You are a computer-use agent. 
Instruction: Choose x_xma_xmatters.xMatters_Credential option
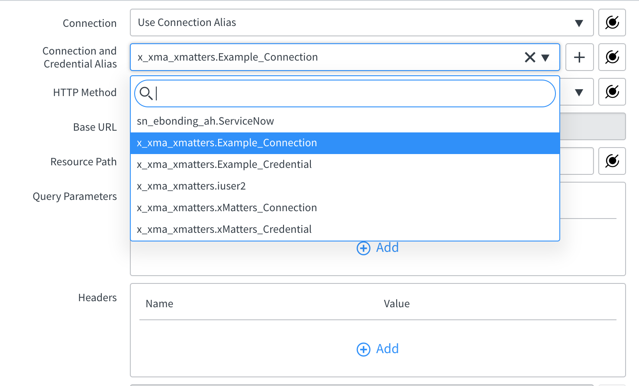tap(345, 229)
